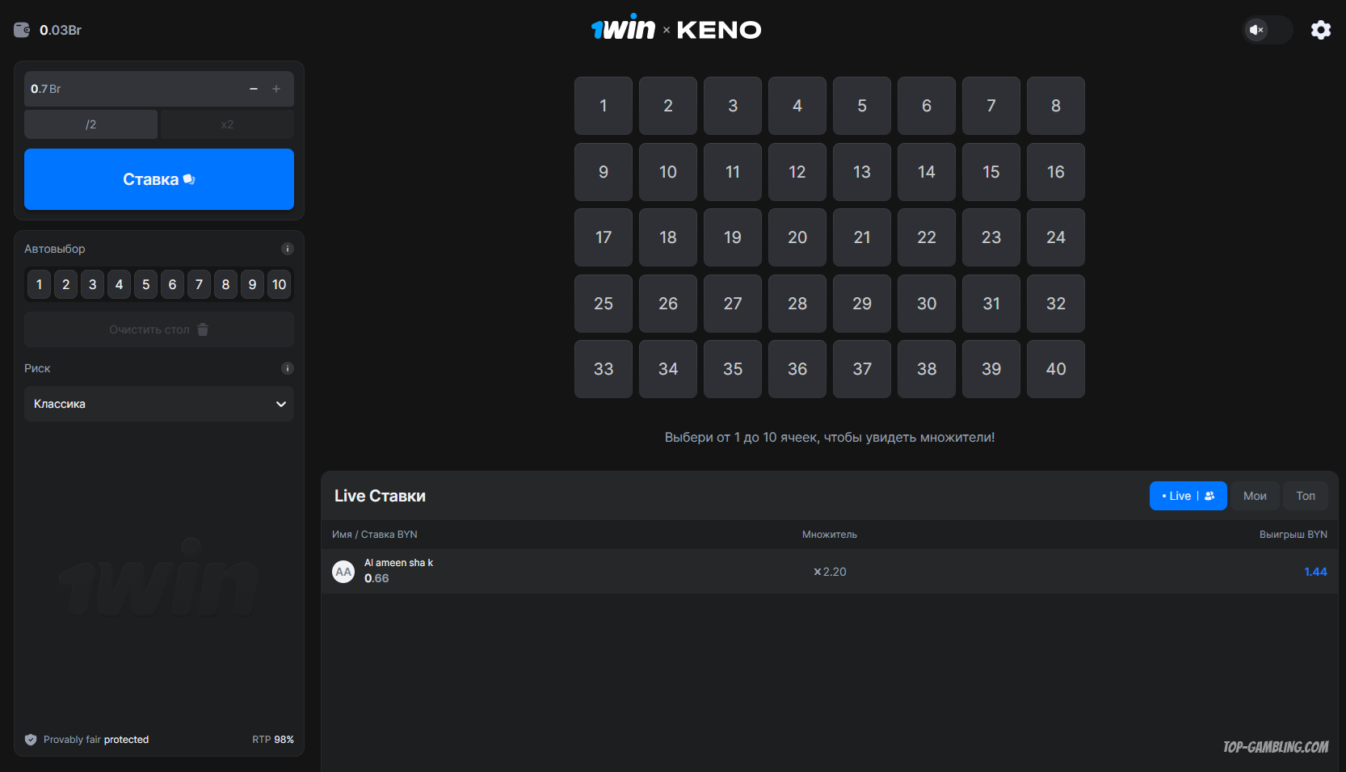This screenshot has height=772, width=1346.
Task: Select keno cell number 33
Action: tap(604, 369)
